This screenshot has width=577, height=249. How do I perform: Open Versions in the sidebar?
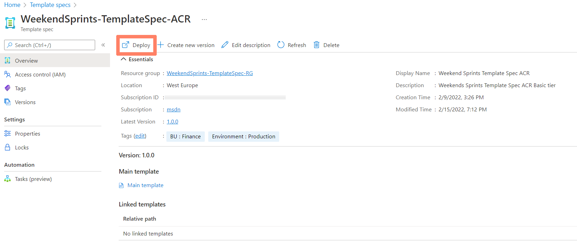coord(25,102)
